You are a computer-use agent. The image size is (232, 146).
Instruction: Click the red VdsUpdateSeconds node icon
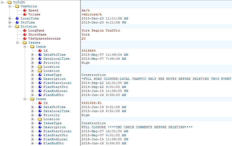[x=25, y=39]
